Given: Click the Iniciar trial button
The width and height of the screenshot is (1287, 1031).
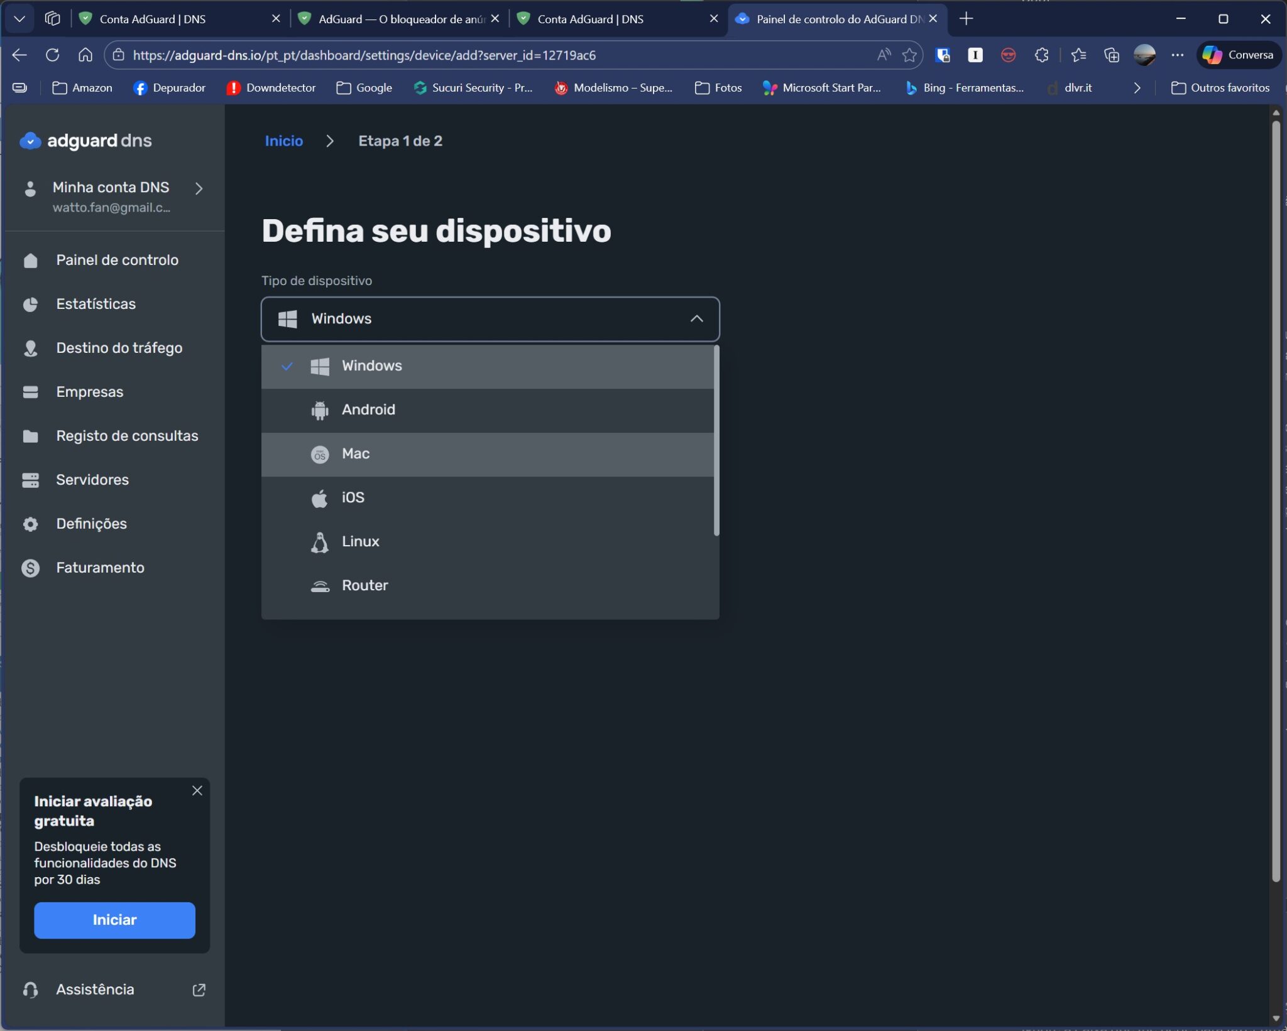Looking at the screenshot, I should pyautogui.click(x=114, y=920).
